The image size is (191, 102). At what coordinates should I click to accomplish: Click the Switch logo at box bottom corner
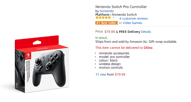pyautogui.click(x=16, y=85)
